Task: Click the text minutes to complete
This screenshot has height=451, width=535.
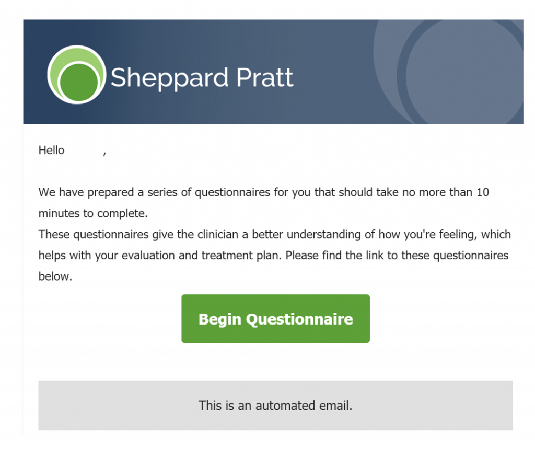Action: [93, 213]
